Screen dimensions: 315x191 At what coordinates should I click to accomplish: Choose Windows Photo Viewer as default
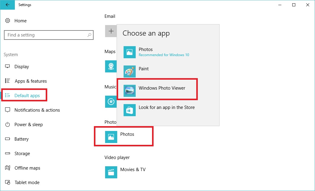point(161,88)
